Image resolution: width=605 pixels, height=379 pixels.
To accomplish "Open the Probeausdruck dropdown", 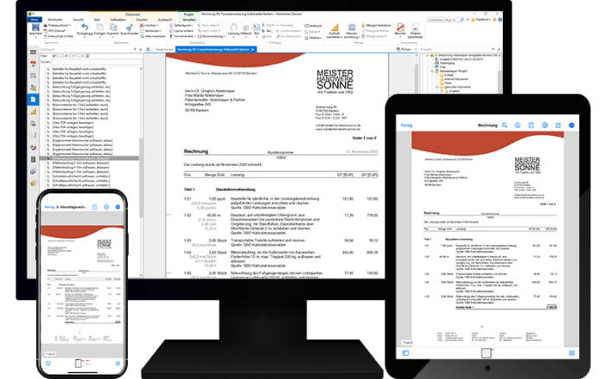I will tap(57, 25).
